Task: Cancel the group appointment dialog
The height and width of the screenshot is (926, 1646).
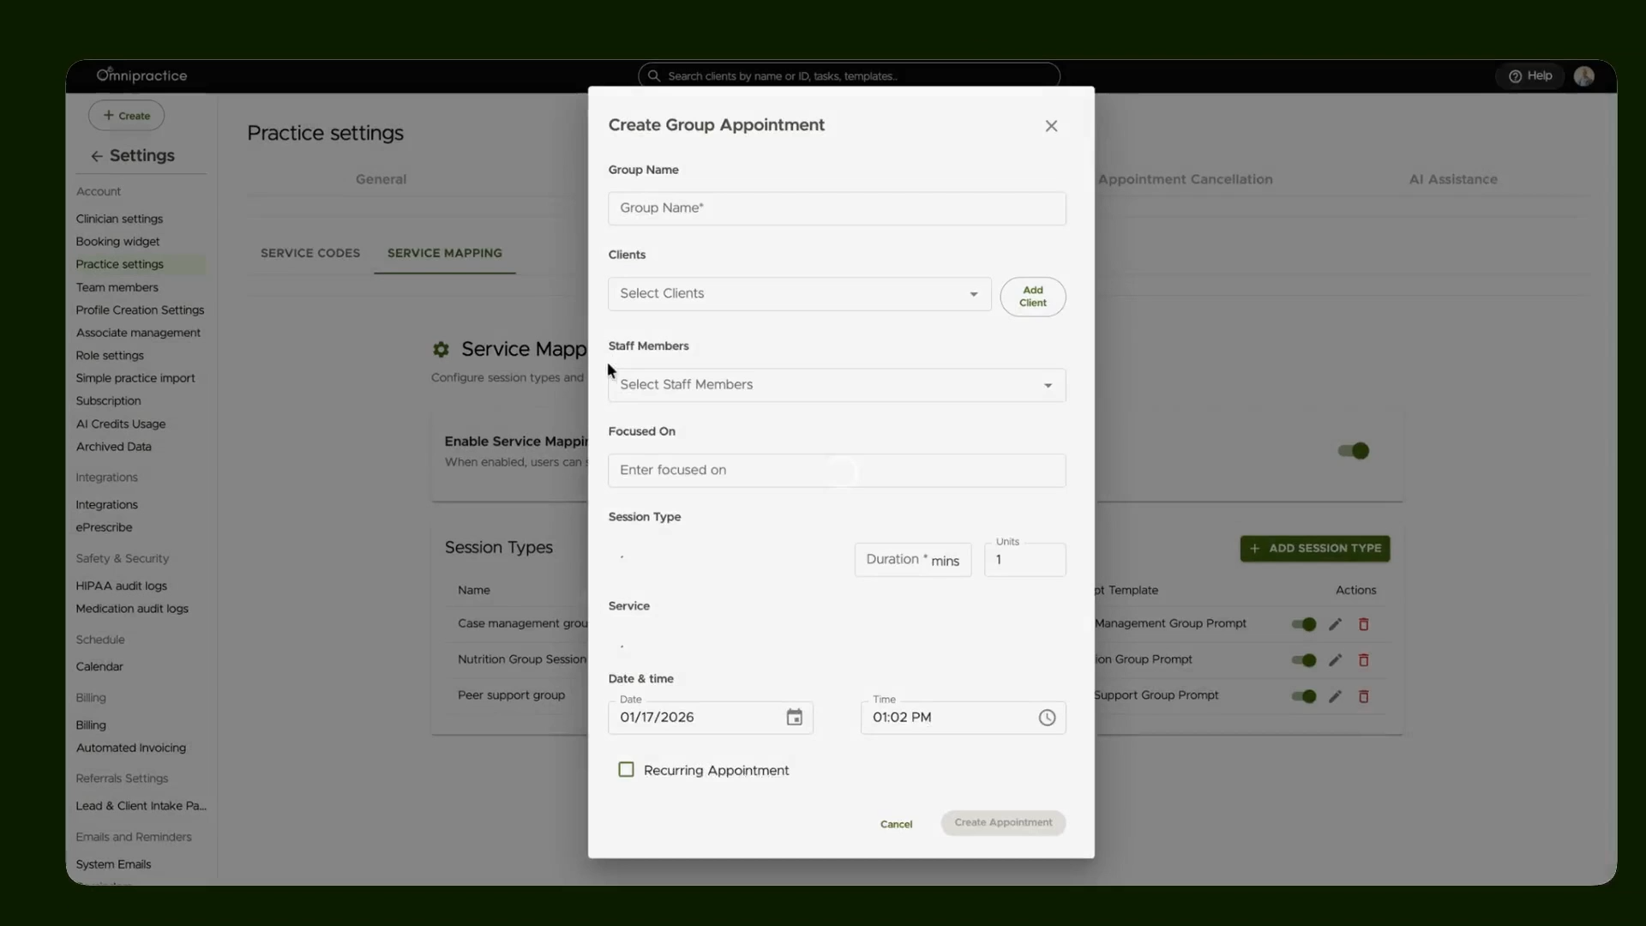Action: point(896,824)
